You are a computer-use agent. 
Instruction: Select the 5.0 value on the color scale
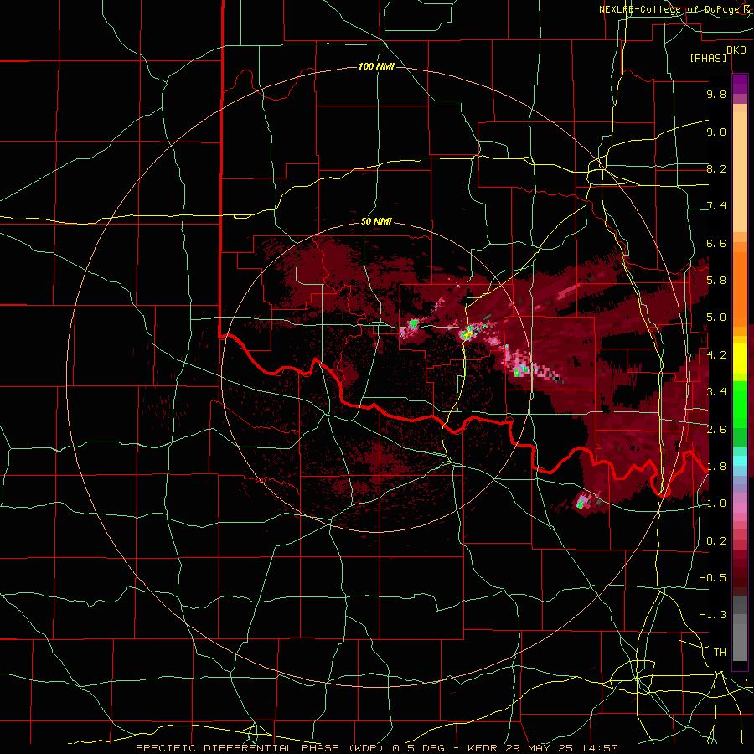pyautogui.click(x=716, y=318)
